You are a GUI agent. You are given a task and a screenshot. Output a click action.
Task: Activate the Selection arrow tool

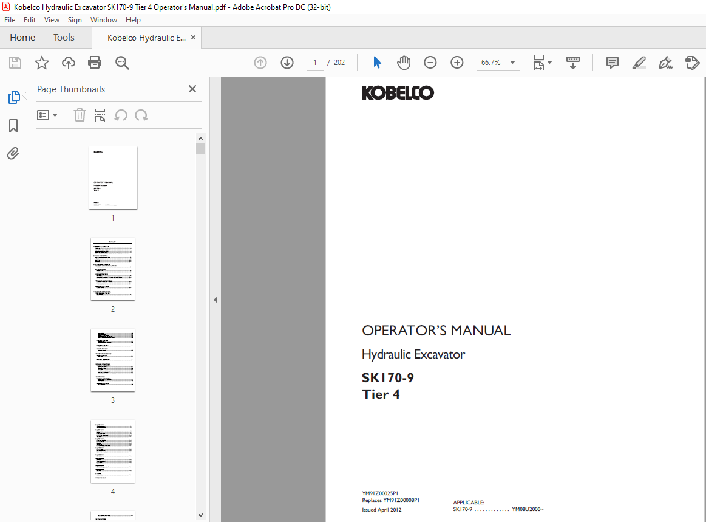click(x=378, y=63)
